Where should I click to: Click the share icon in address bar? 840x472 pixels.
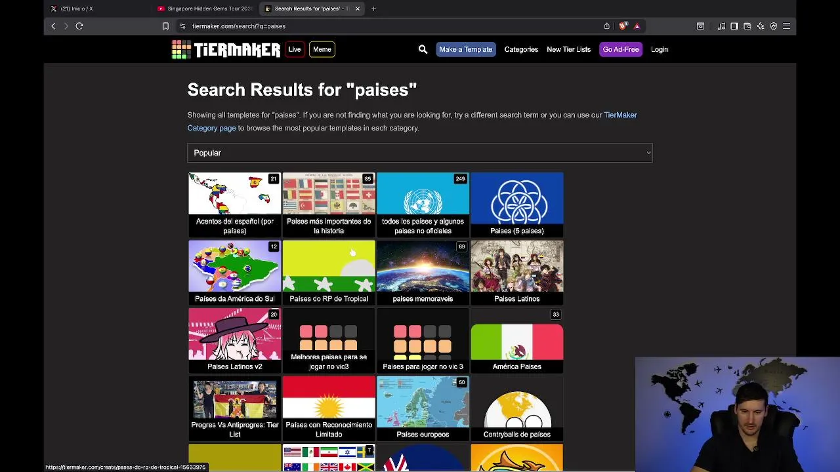(x=607, y=26)
